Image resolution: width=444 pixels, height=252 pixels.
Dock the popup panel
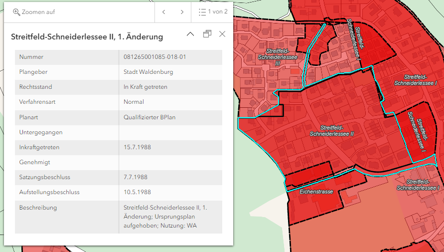[207, 34]
